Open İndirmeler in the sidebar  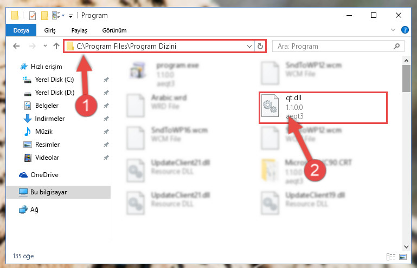50,119
